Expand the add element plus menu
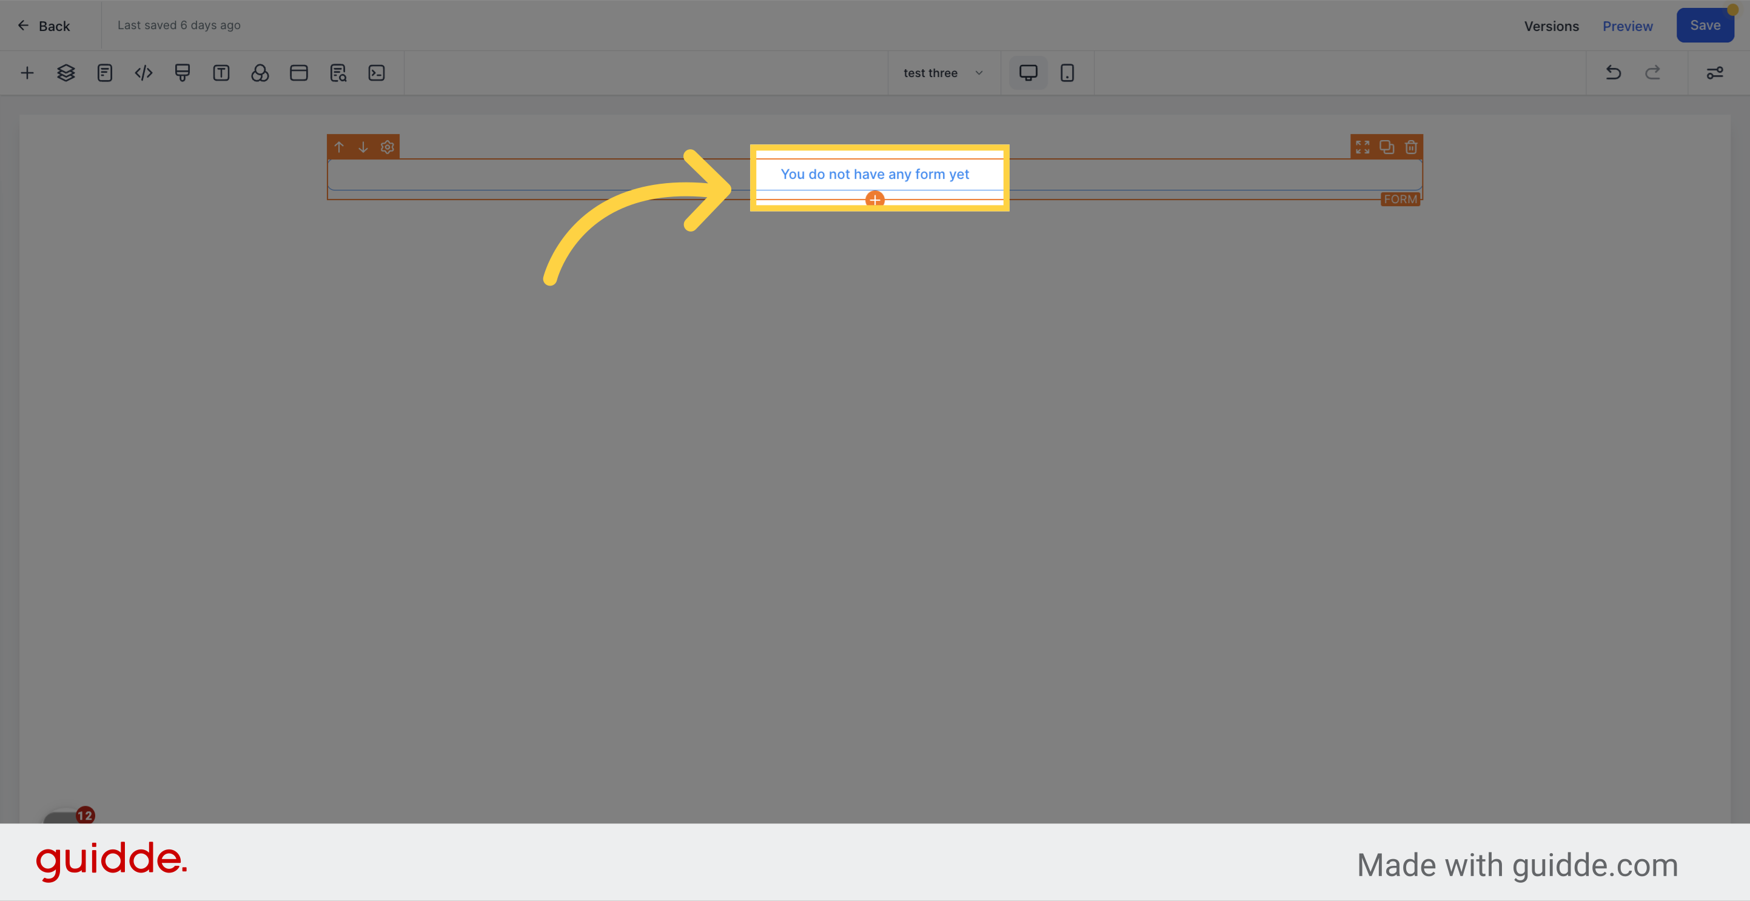This screenshot has height=901, width=1750. point(27,73)
